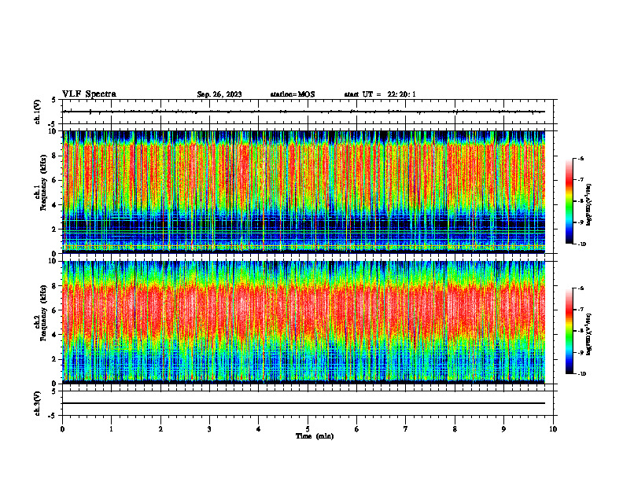Viewport: 623px width, 481px height.
Task: Click the ch.2 color bar log(PSD) label
Action: click(589, 335)
